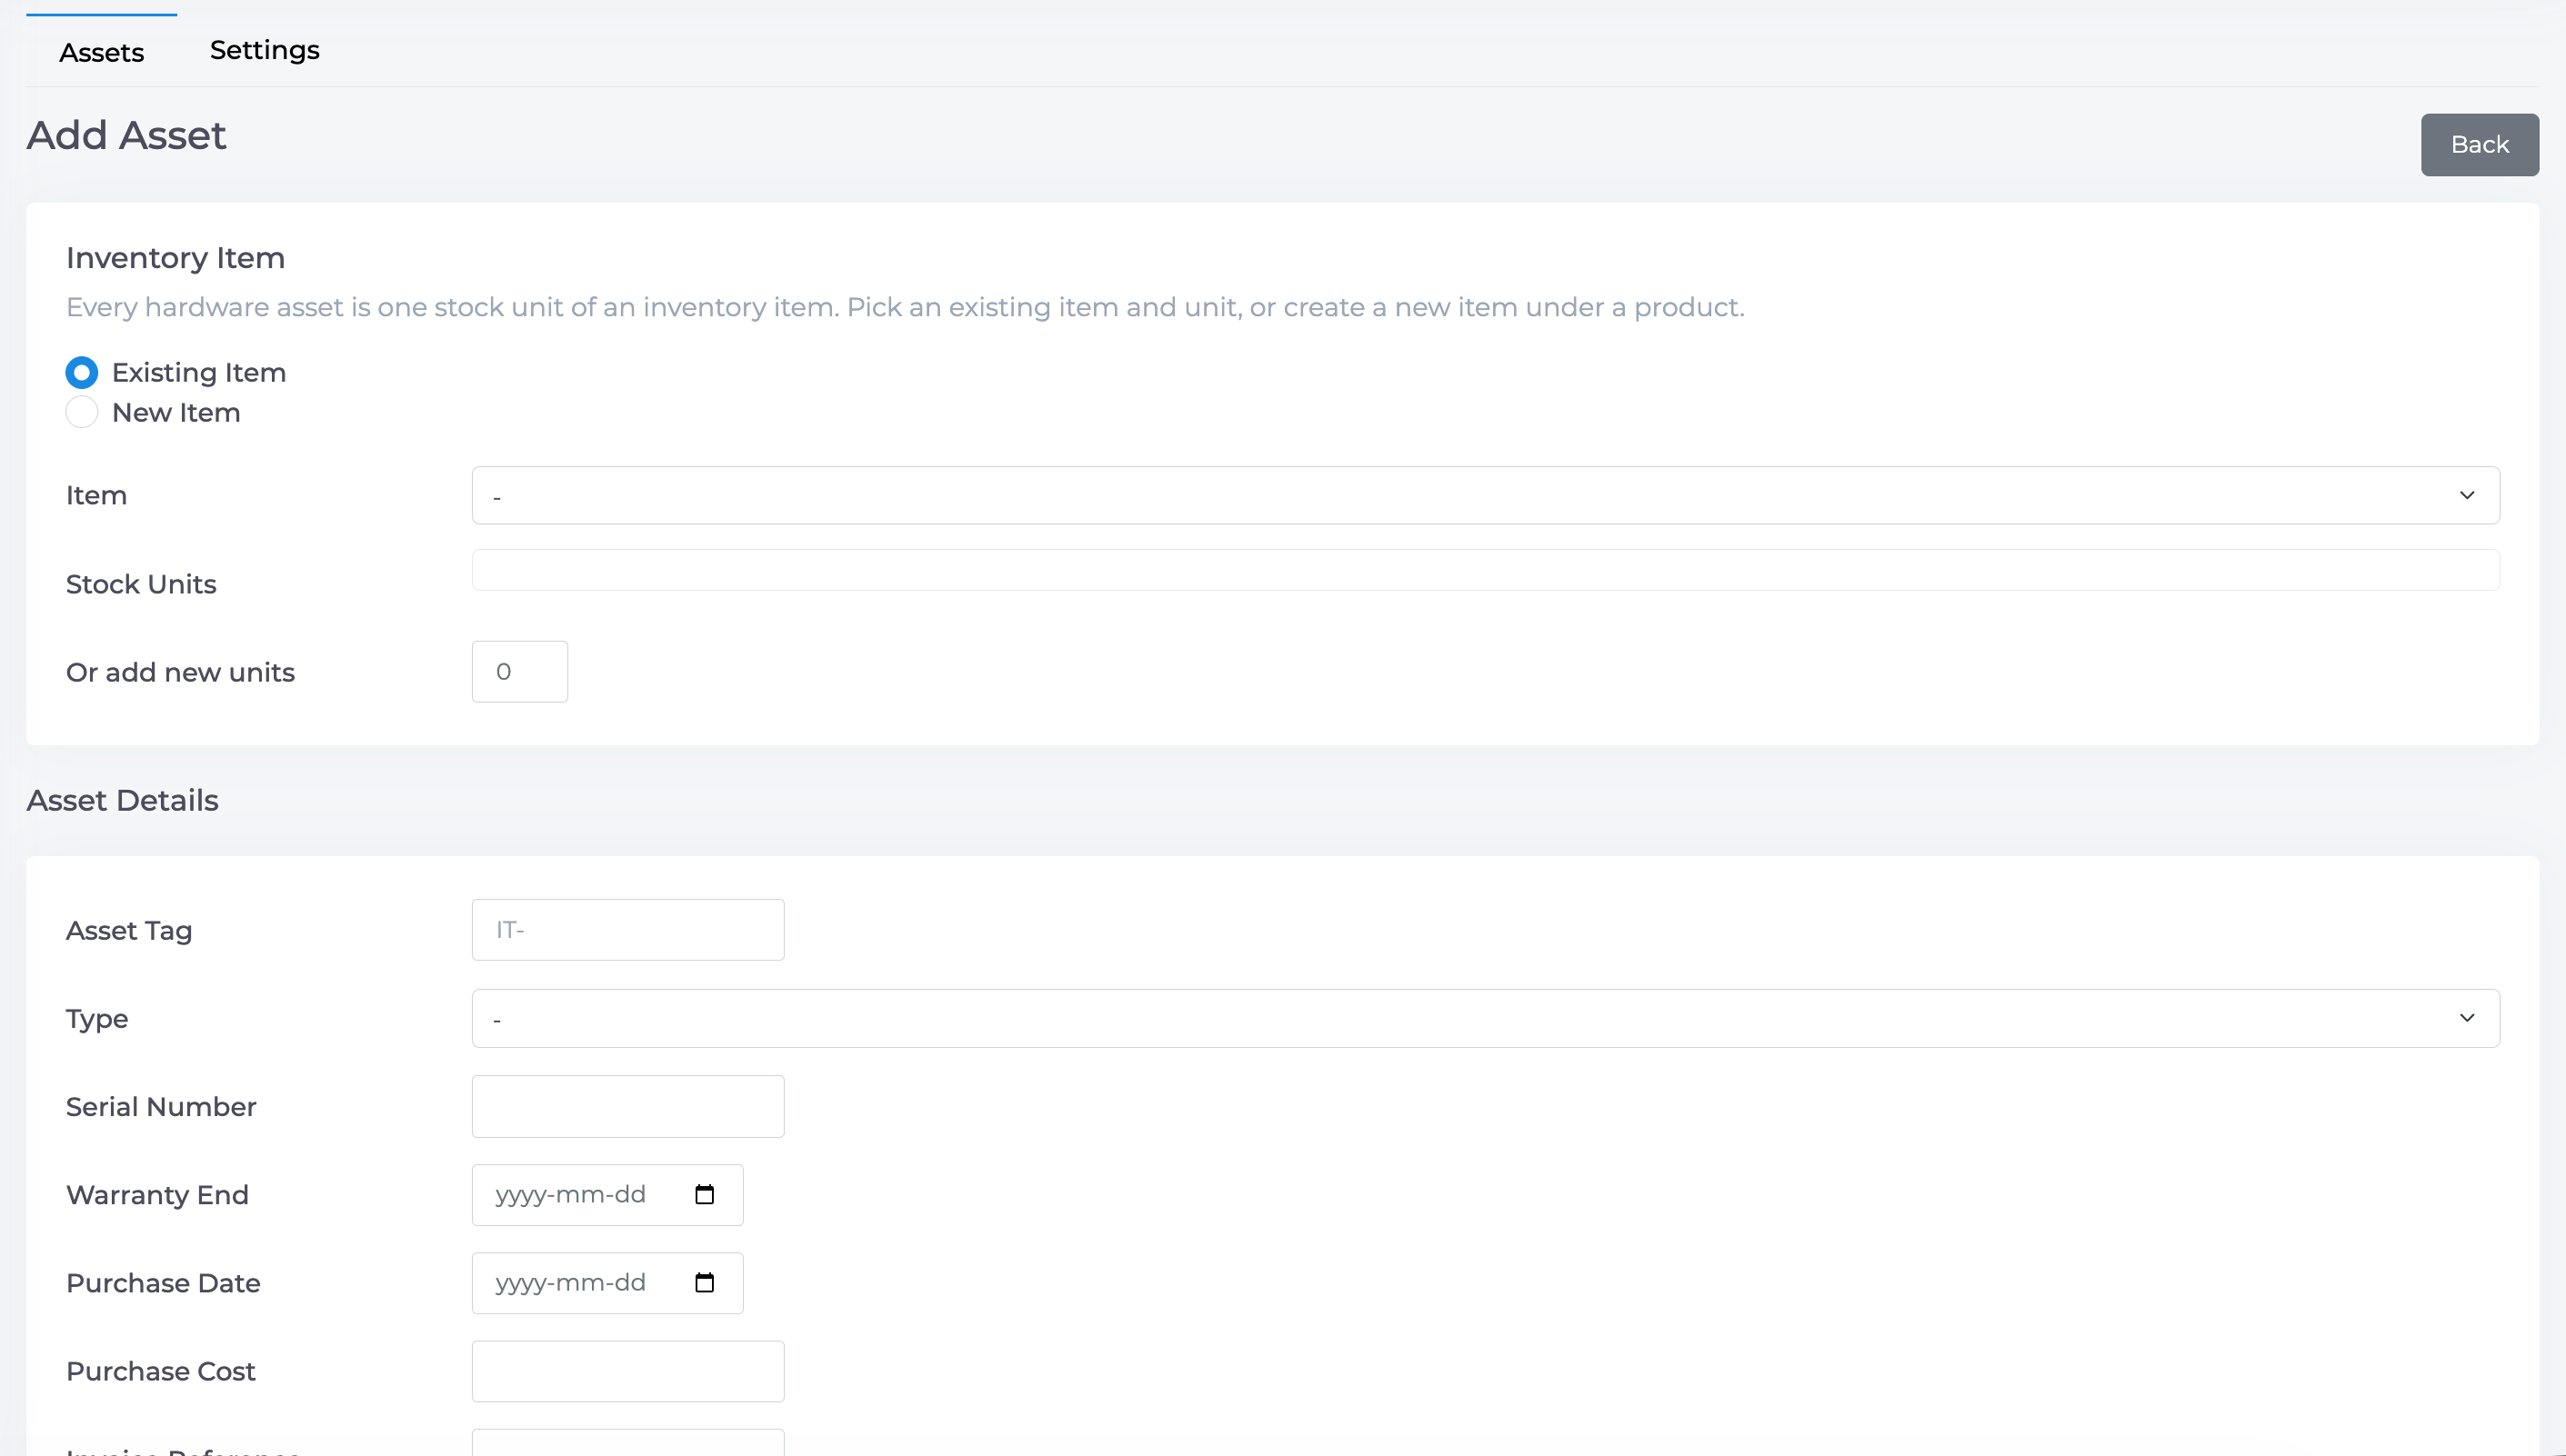
Task: Click the Back button
Action: pyautogui.click(x=2480, y=145)
